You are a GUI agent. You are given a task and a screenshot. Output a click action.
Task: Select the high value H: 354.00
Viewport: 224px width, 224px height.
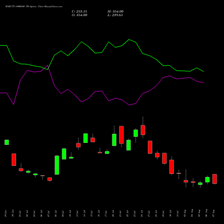pos(116,12)
